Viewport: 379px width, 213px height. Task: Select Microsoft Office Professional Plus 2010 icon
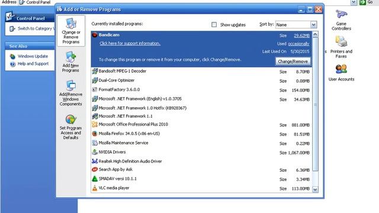95,124
